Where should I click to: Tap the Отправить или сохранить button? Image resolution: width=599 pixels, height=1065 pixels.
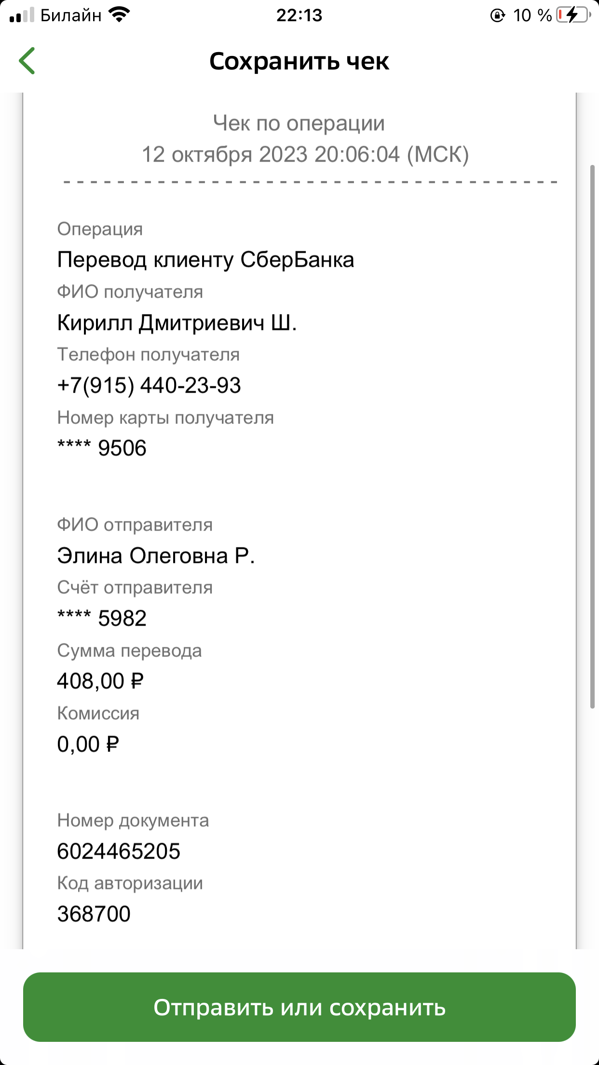pyautogui.click(x=299, y=1007)
